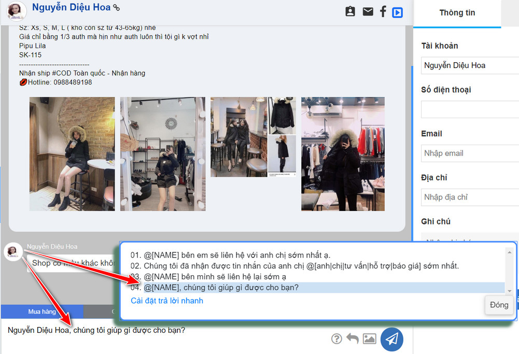The width and height of the screenshot is (519, 354).
Task: Open Cài đặt trả lời nhanh link
Action: click(x=167, y=301)
